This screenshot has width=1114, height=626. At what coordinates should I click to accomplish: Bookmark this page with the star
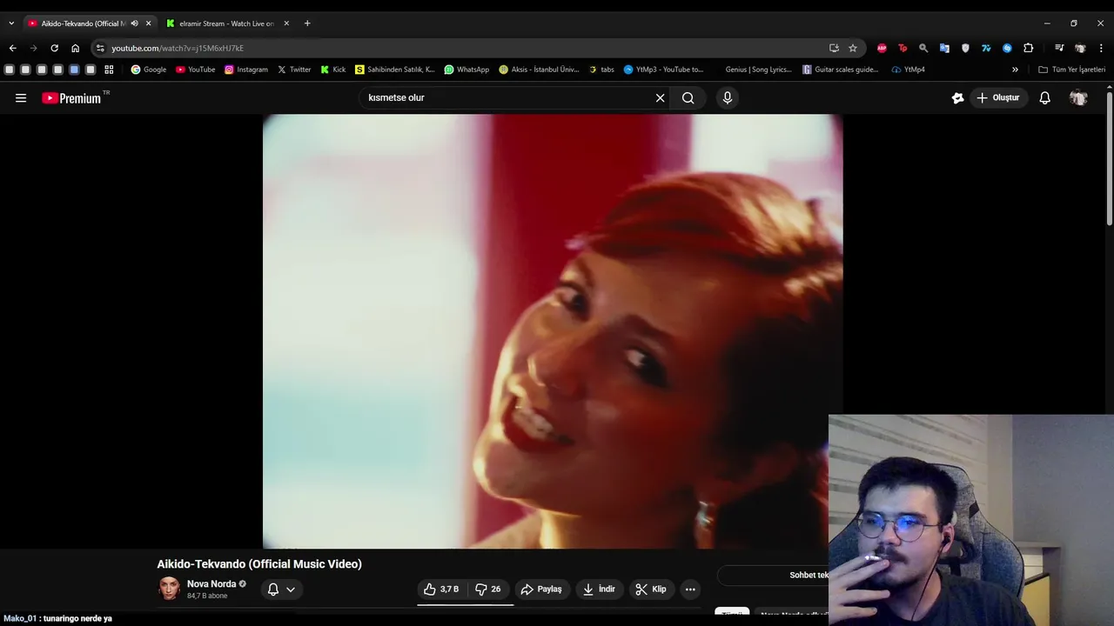coord(853,48)
